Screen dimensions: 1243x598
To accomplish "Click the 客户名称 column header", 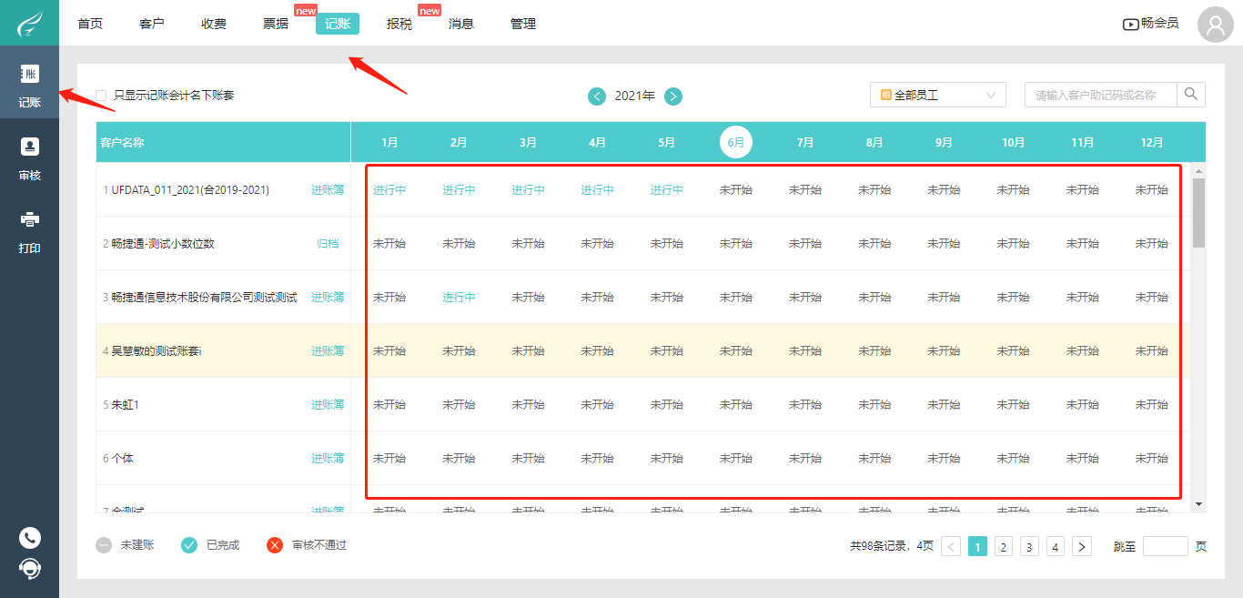I will coord(122,143).
